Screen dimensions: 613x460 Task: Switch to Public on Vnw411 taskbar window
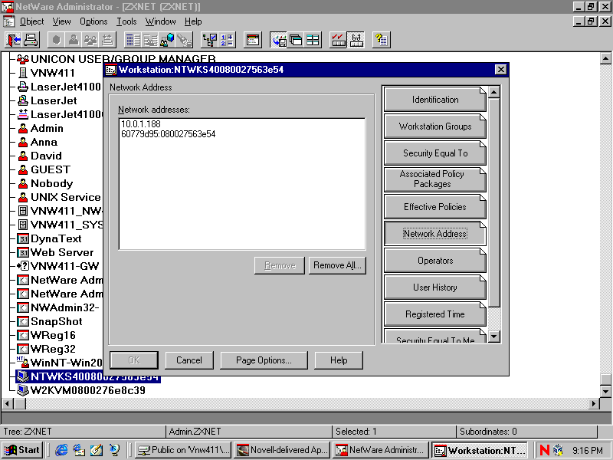point(184,450)
